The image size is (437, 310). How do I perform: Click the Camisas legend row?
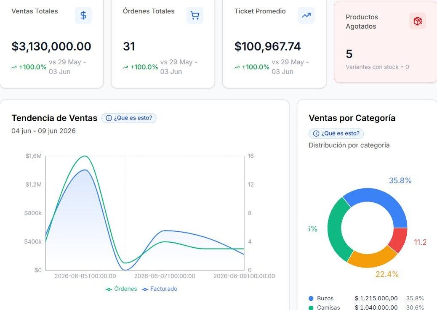pos(366,307)
